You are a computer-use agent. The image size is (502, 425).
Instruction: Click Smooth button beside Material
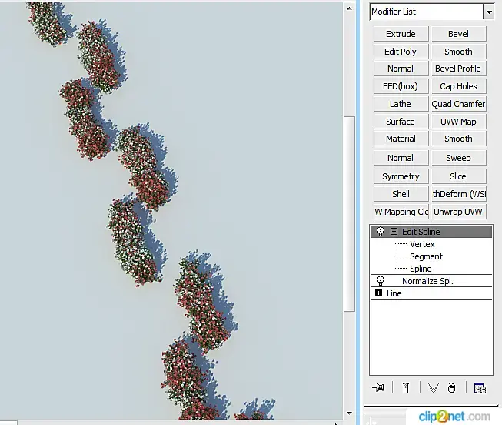(x=458, y=139)
